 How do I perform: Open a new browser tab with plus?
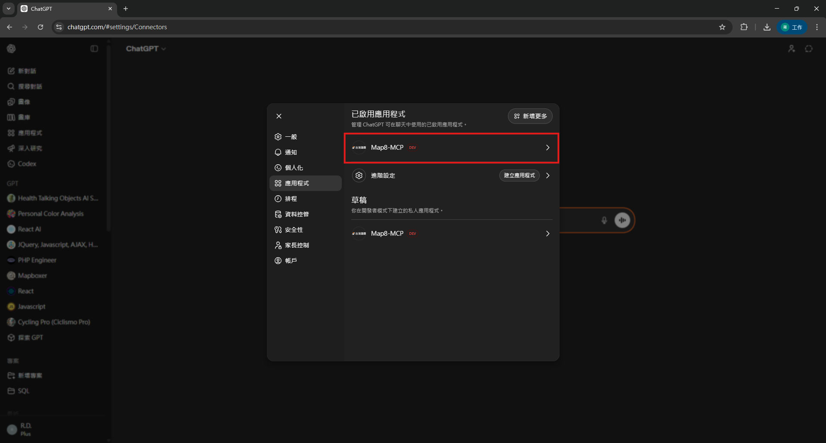[x=126, y=9]
